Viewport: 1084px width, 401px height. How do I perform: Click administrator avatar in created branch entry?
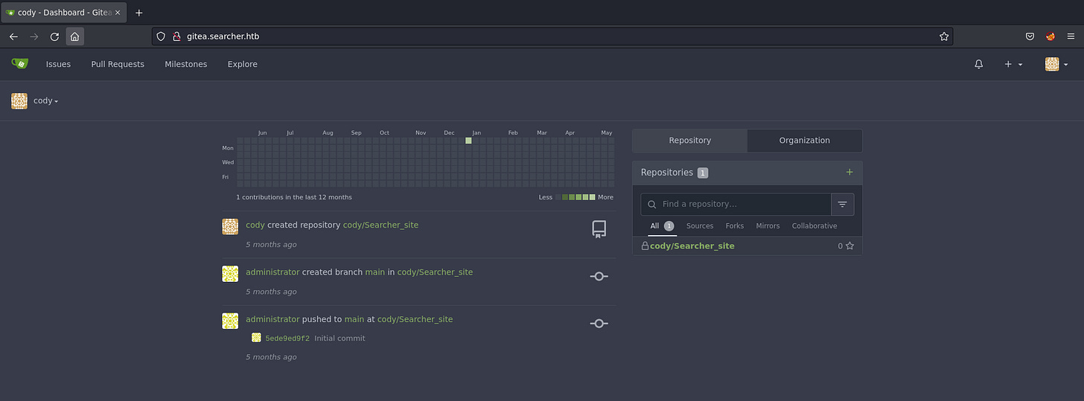pyautogui.click(x=230, y=274)
